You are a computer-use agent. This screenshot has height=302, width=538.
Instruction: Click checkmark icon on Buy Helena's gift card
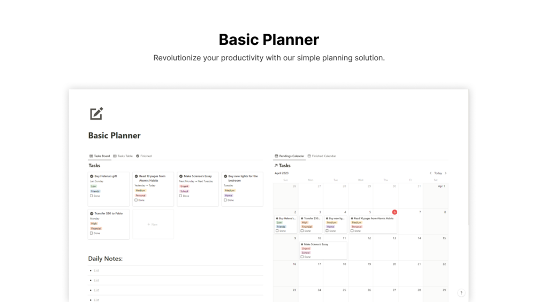92,176
